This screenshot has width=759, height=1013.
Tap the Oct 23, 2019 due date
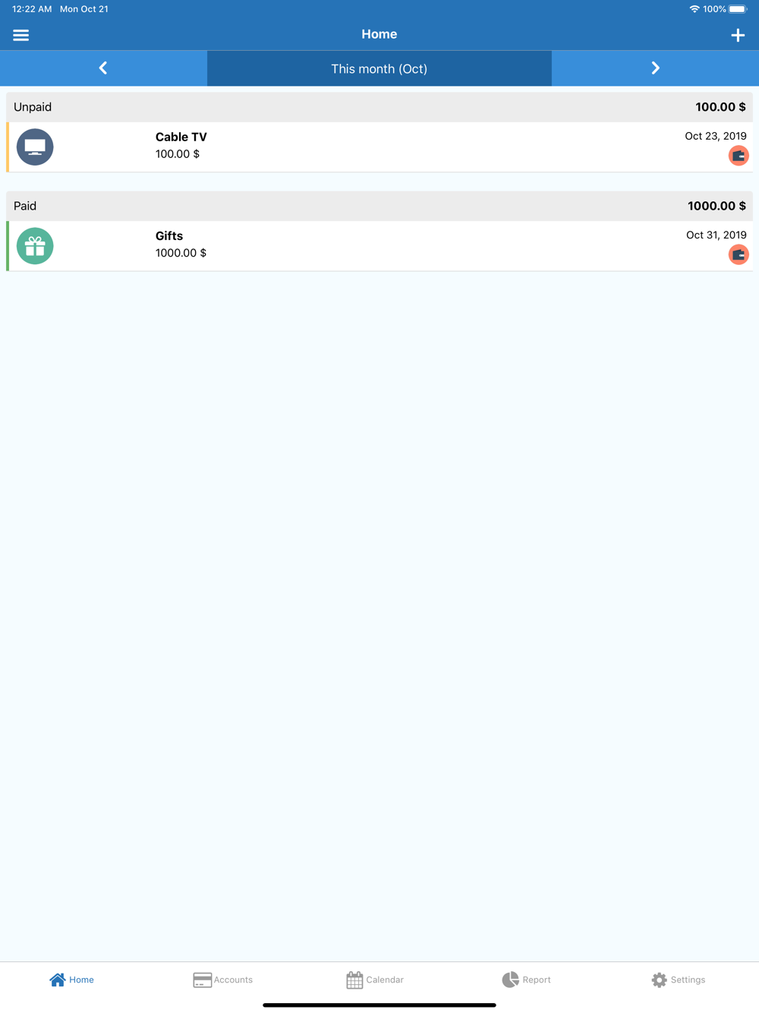coord(716,136)
